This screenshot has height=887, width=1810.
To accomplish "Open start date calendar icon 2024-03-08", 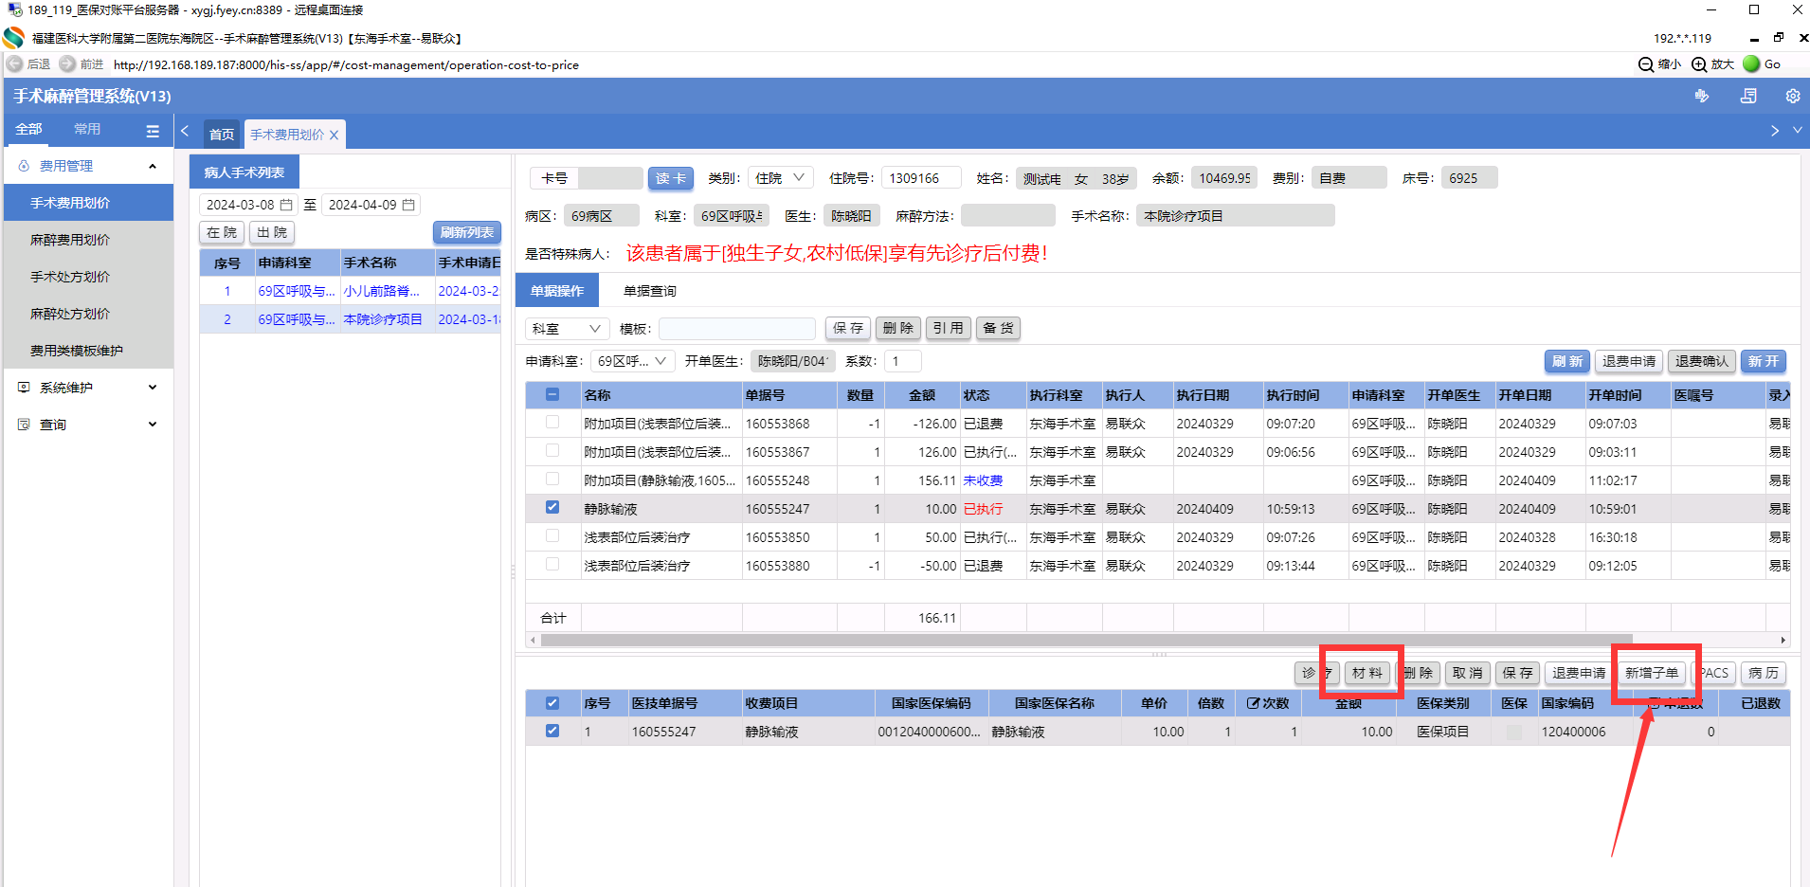I will pyautogui.click(x=286, y=205).
